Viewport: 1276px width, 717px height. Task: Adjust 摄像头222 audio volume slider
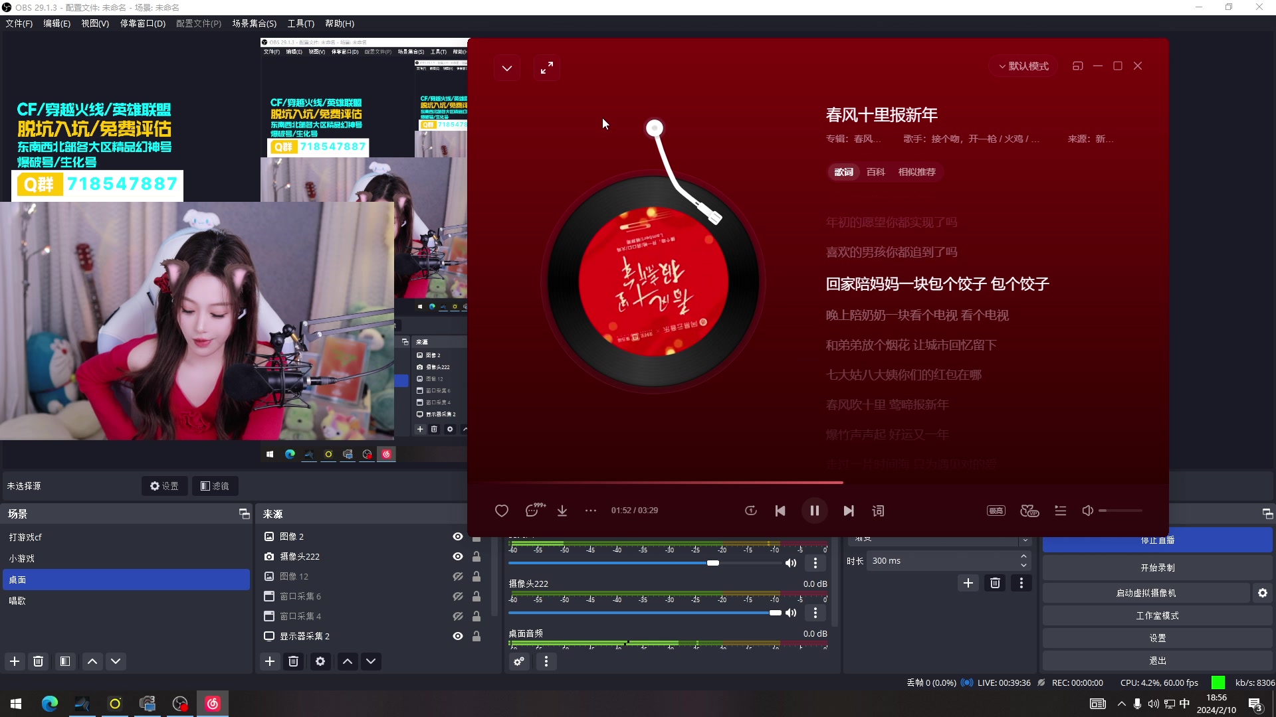tap(645, 613)
